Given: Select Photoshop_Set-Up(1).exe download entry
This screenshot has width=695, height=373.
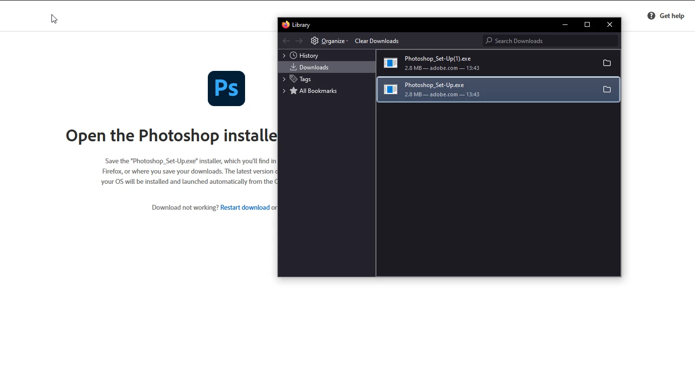Looking at the screenshot, I should tap(498, 63).
